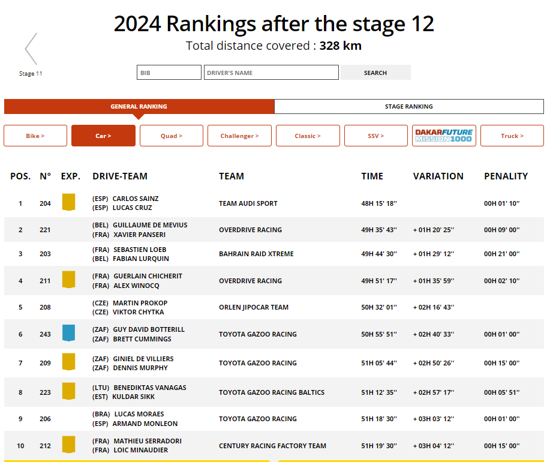Click the variation + 03H 04' 12''
The image size is (550, 462).
[434, 446]
